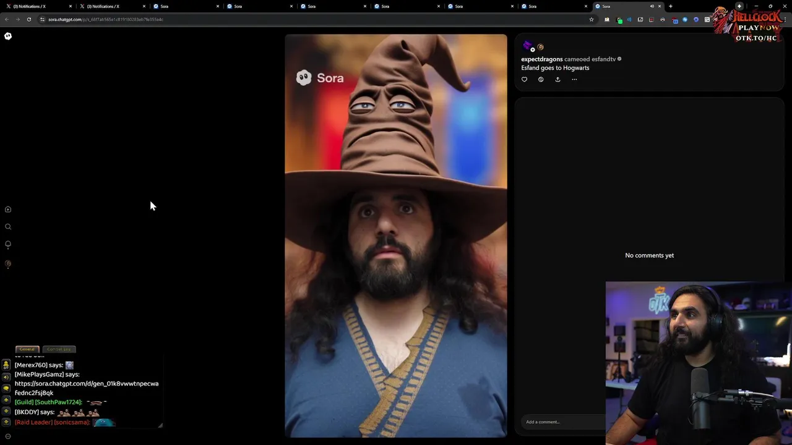Close the active Sora browser tab

click(x=660, y=6)
